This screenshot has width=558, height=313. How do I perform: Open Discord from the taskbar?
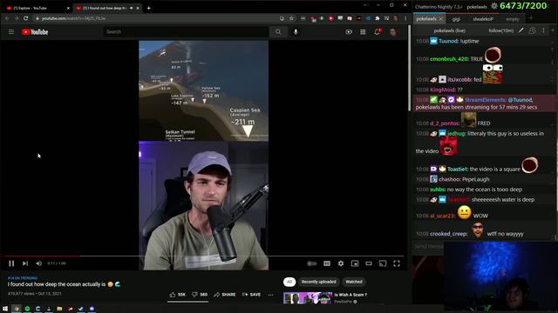point(92,309)
